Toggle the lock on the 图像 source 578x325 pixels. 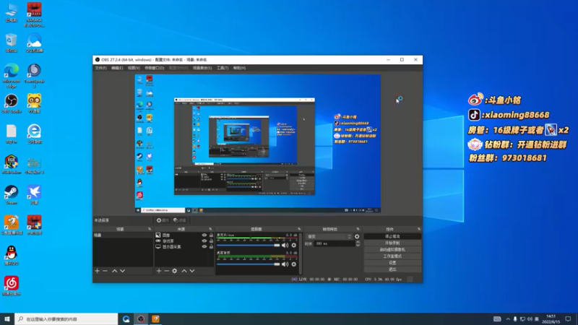click(211, 235)
